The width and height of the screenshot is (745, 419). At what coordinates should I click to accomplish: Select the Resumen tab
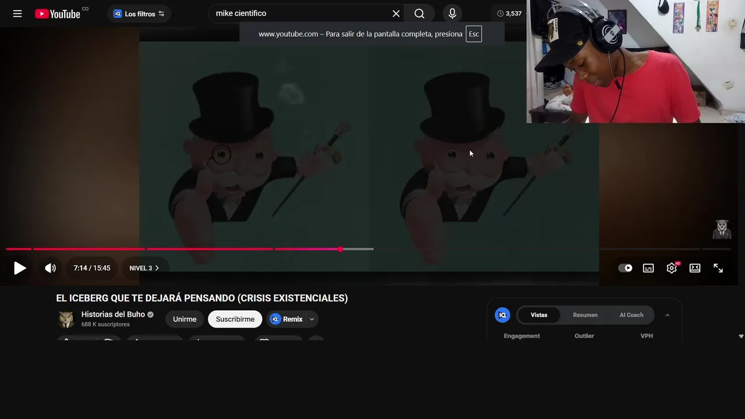[x=585, y=315]
